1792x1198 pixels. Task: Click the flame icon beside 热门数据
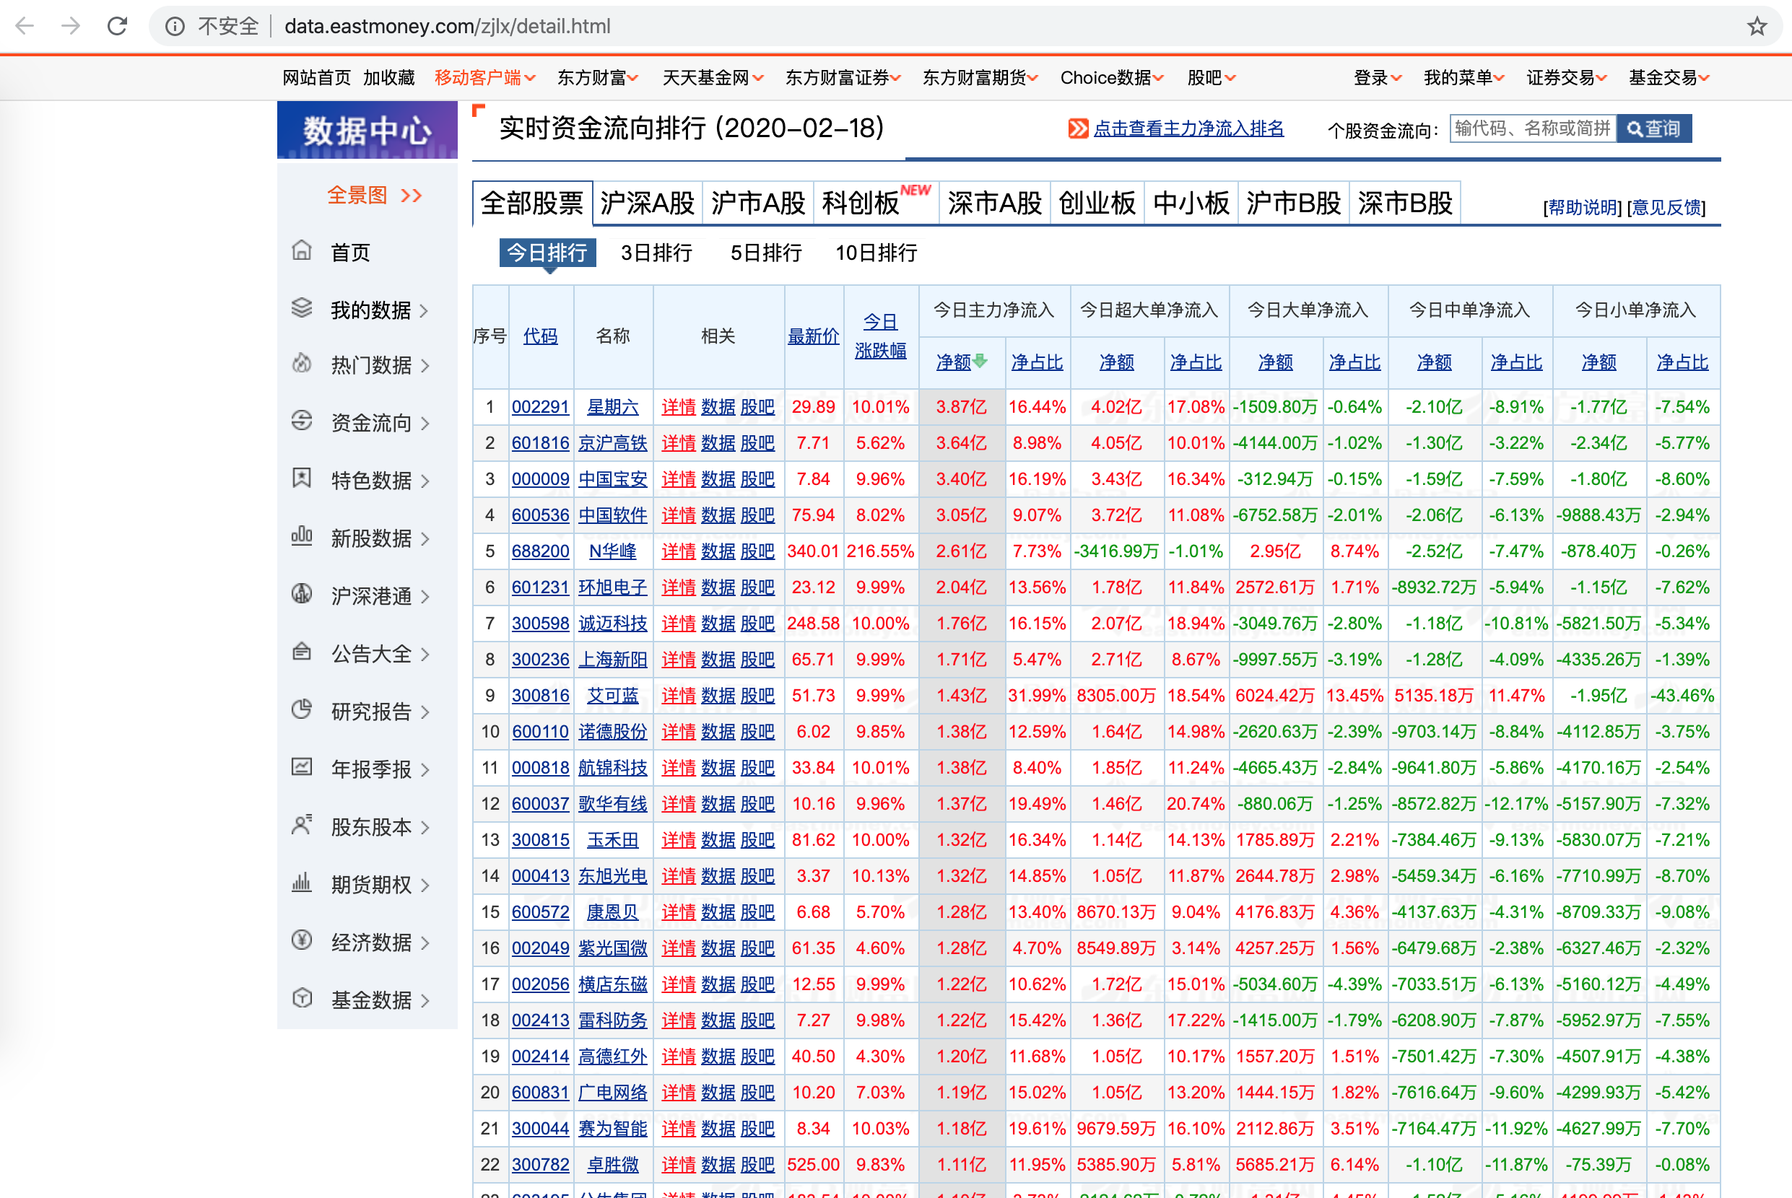point(302,364)
